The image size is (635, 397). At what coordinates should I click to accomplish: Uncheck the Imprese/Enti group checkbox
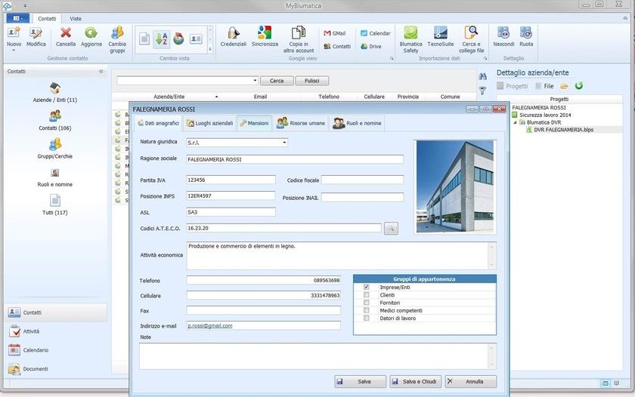click(367, 288)
